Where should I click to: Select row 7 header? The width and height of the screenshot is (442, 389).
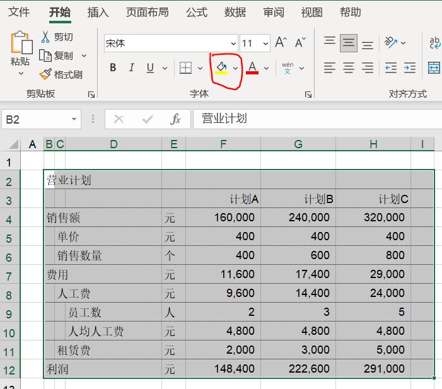coord(9,276)
